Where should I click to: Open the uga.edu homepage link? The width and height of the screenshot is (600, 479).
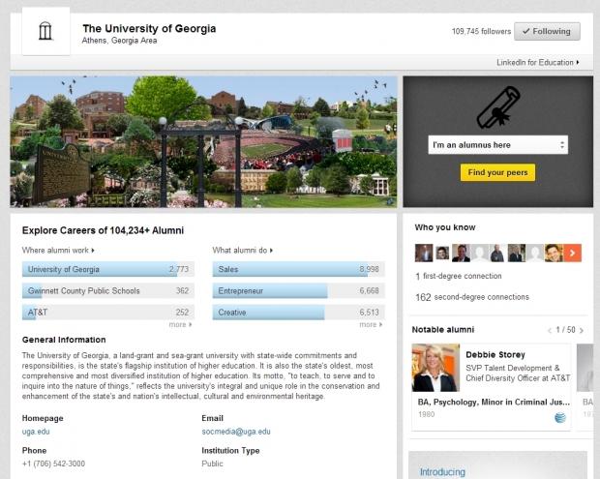(x=36, y=432)
